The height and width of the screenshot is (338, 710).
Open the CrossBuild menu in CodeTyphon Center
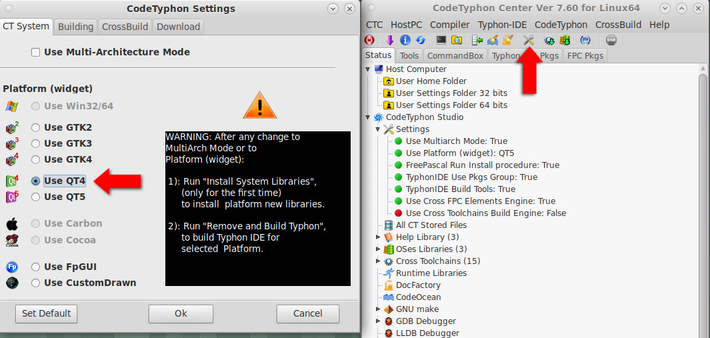point(618,25)
